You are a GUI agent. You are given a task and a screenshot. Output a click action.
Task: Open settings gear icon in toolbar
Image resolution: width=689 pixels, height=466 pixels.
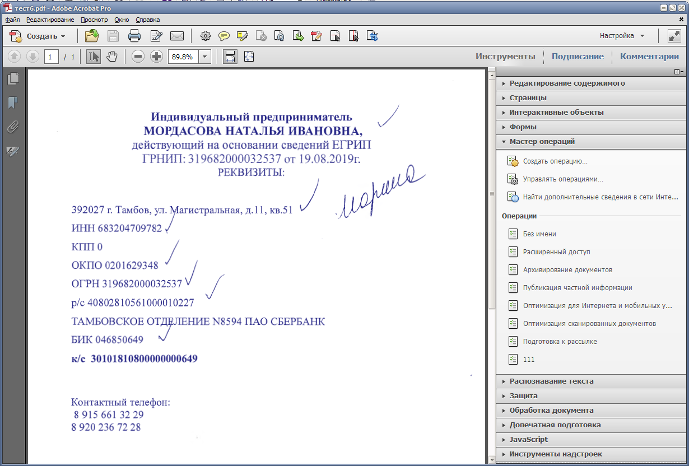point(206,36)
